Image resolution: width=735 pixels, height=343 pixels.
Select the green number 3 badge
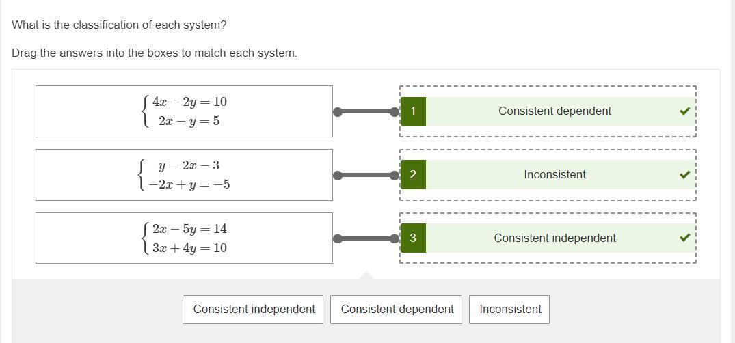(413, 238)
